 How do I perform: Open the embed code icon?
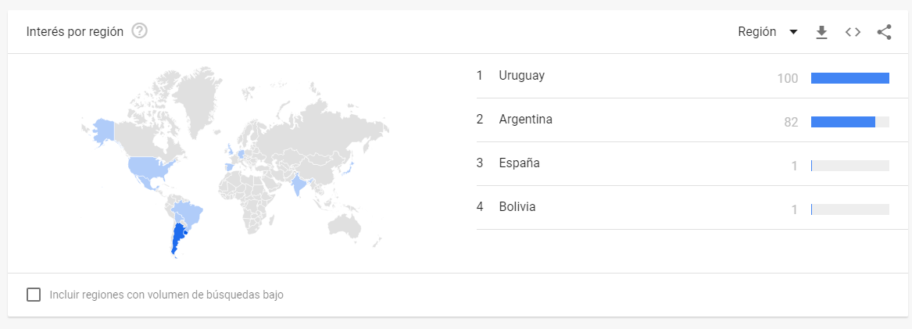pyautogui.click(x=853, y=32)
